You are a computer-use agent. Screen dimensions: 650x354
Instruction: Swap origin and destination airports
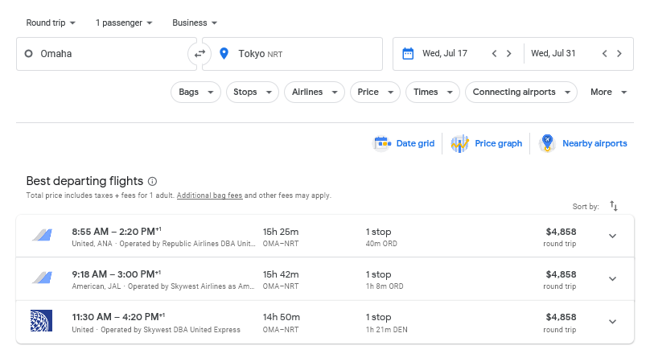(x=200, y=54)
